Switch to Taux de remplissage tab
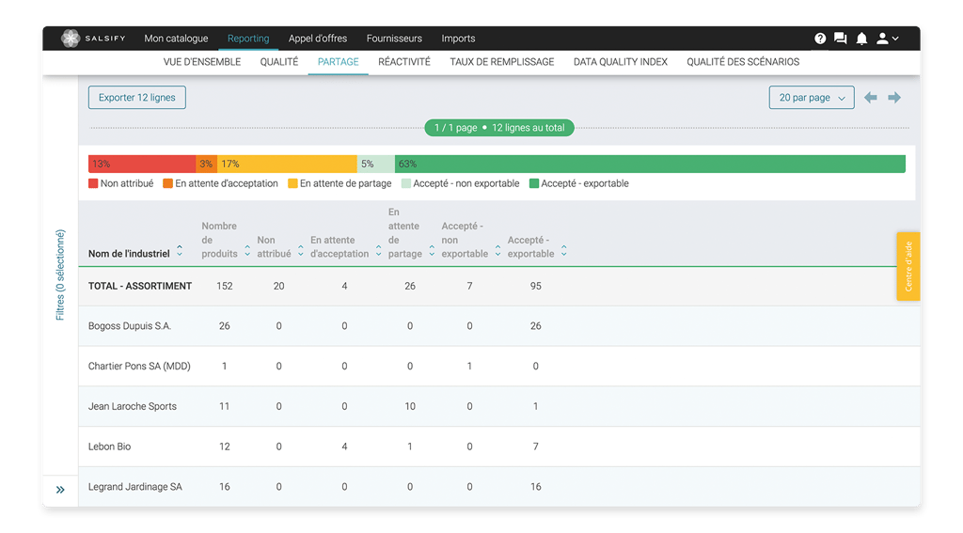 click(502, 62)
